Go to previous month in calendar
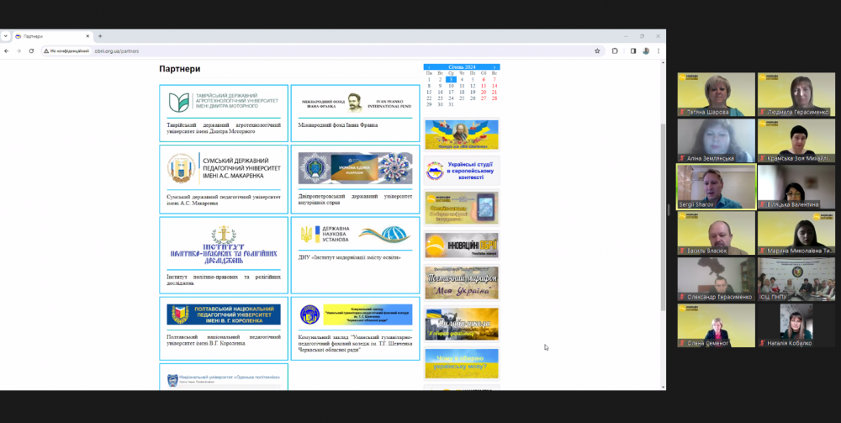 428,67
